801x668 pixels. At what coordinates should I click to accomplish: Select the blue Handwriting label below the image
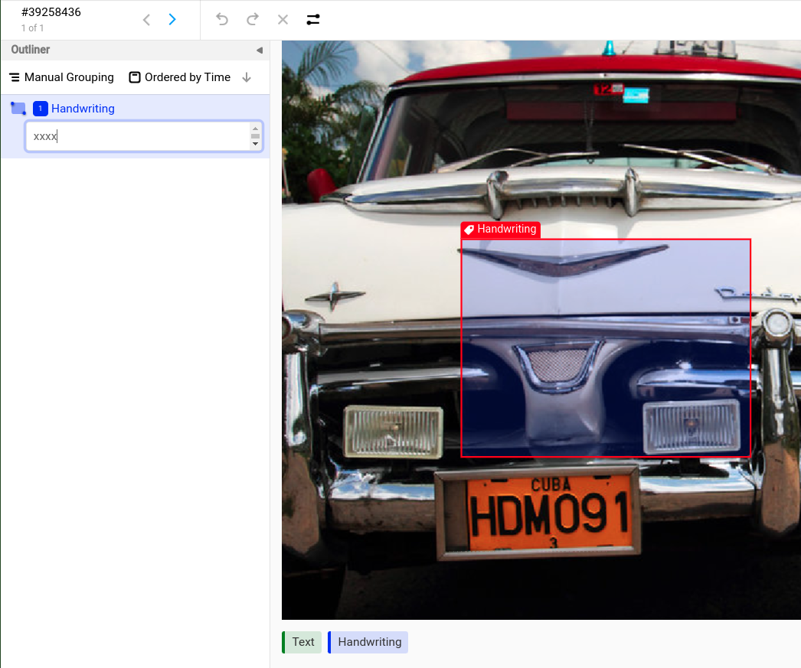[x=369, y=642]
